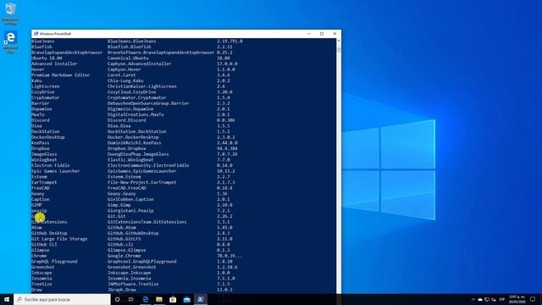Click 'GitHub CLI' in the name column
Image resolution: width=542 pixels, height=305 pixels.
tap(44, 245)
